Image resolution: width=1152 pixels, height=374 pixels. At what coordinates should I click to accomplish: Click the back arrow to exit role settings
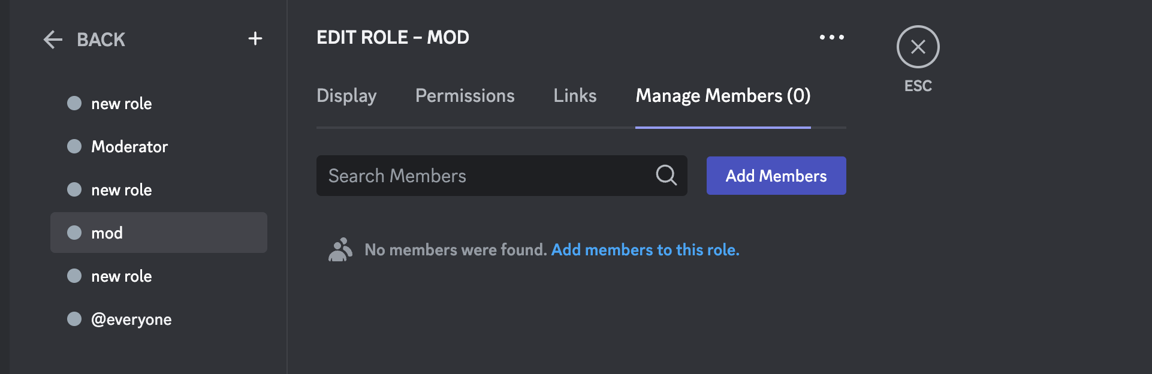52,40
